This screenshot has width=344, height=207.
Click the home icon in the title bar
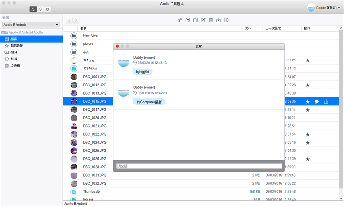pos(33,9)
